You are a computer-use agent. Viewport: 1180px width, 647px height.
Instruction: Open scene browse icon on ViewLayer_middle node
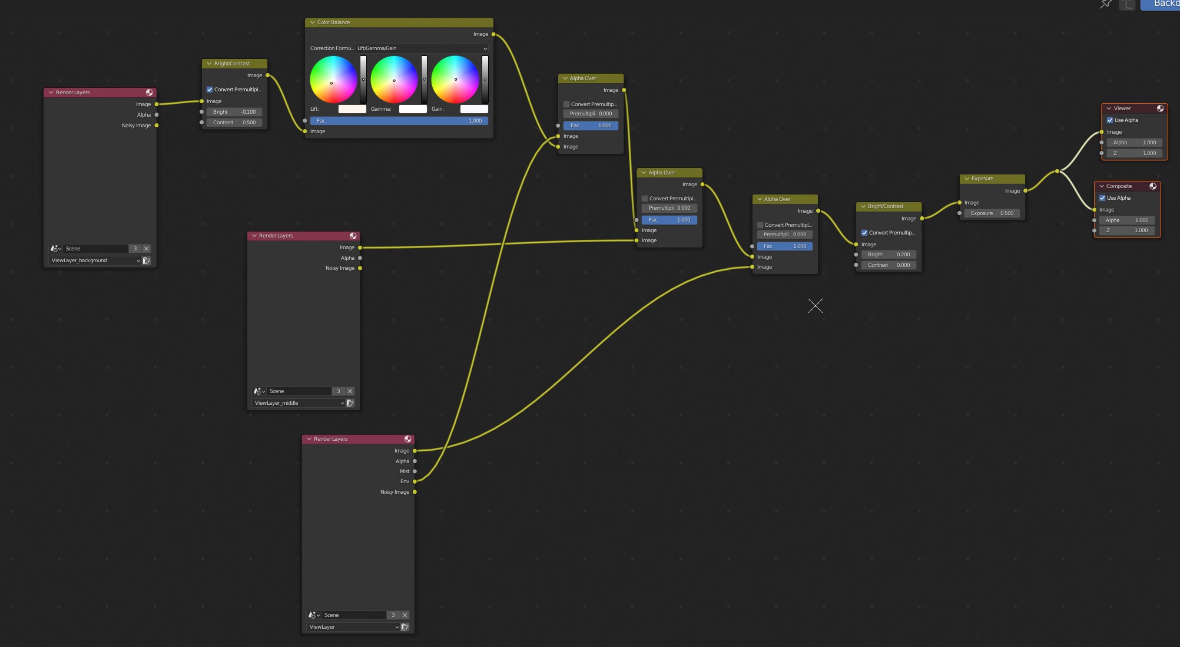(257, 391)
